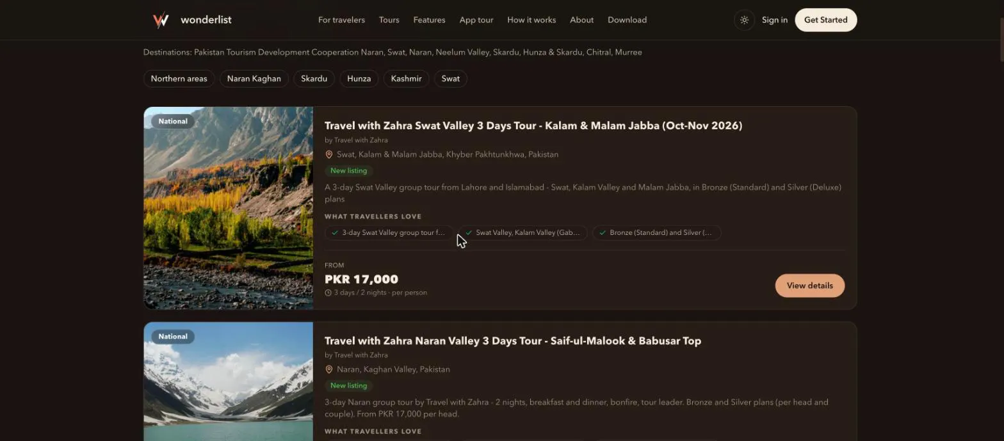Open the For travelers menu
Viewport: 1004px width, 441px height.
[x=341, y=20]
